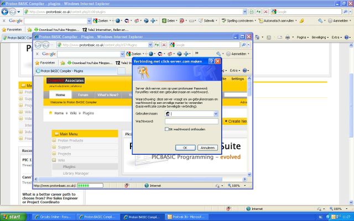Switch to Circuits Online taskbar window
This screenshot has height=221, width=354.
pyautogui.click(x=53, y=217)
